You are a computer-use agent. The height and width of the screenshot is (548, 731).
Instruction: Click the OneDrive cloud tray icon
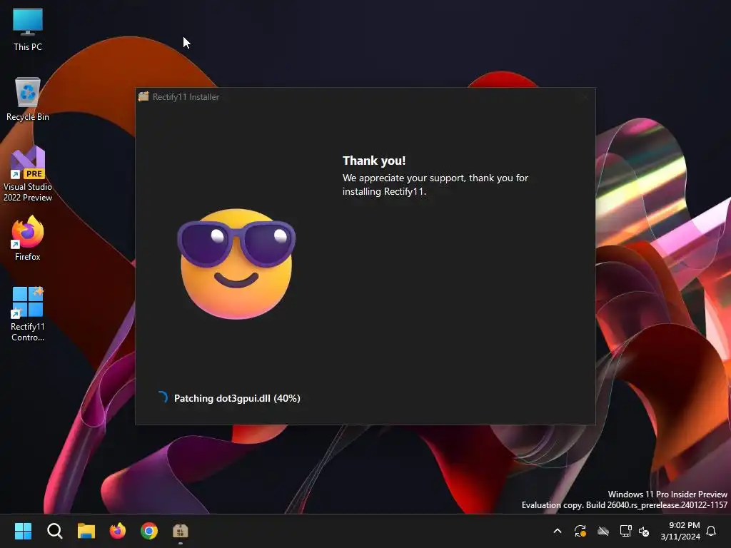pyautogui.click(x=603, y=531)
